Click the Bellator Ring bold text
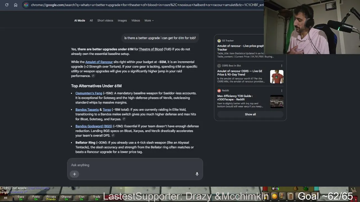The image size is (360, 202). pyautogui.click(x=85, y=143)
